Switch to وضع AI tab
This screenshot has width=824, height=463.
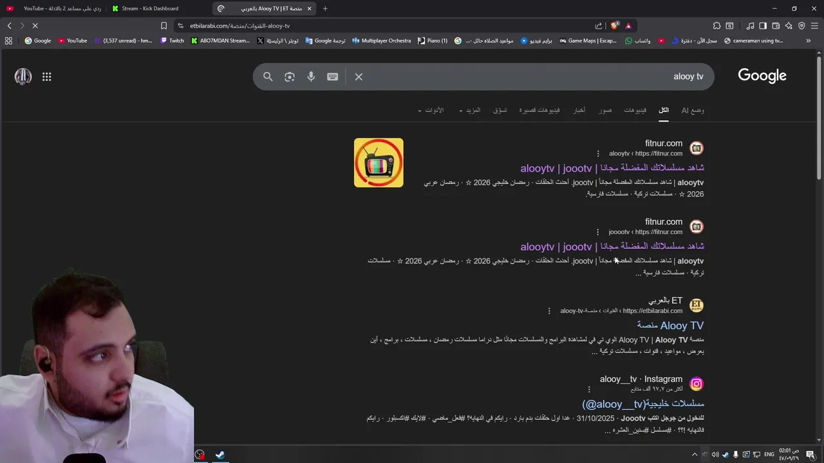click(693, 110)
